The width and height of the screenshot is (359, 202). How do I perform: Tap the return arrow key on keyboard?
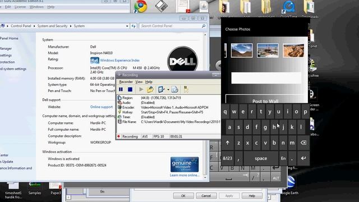pyautogui.click(x=303, y=158)
